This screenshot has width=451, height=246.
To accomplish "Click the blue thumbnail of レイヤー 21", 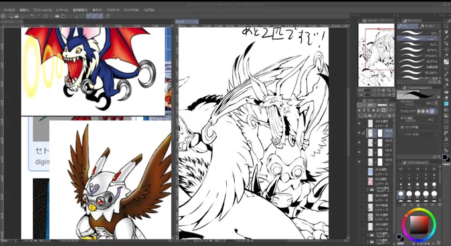I will click(x=371, y=172).
